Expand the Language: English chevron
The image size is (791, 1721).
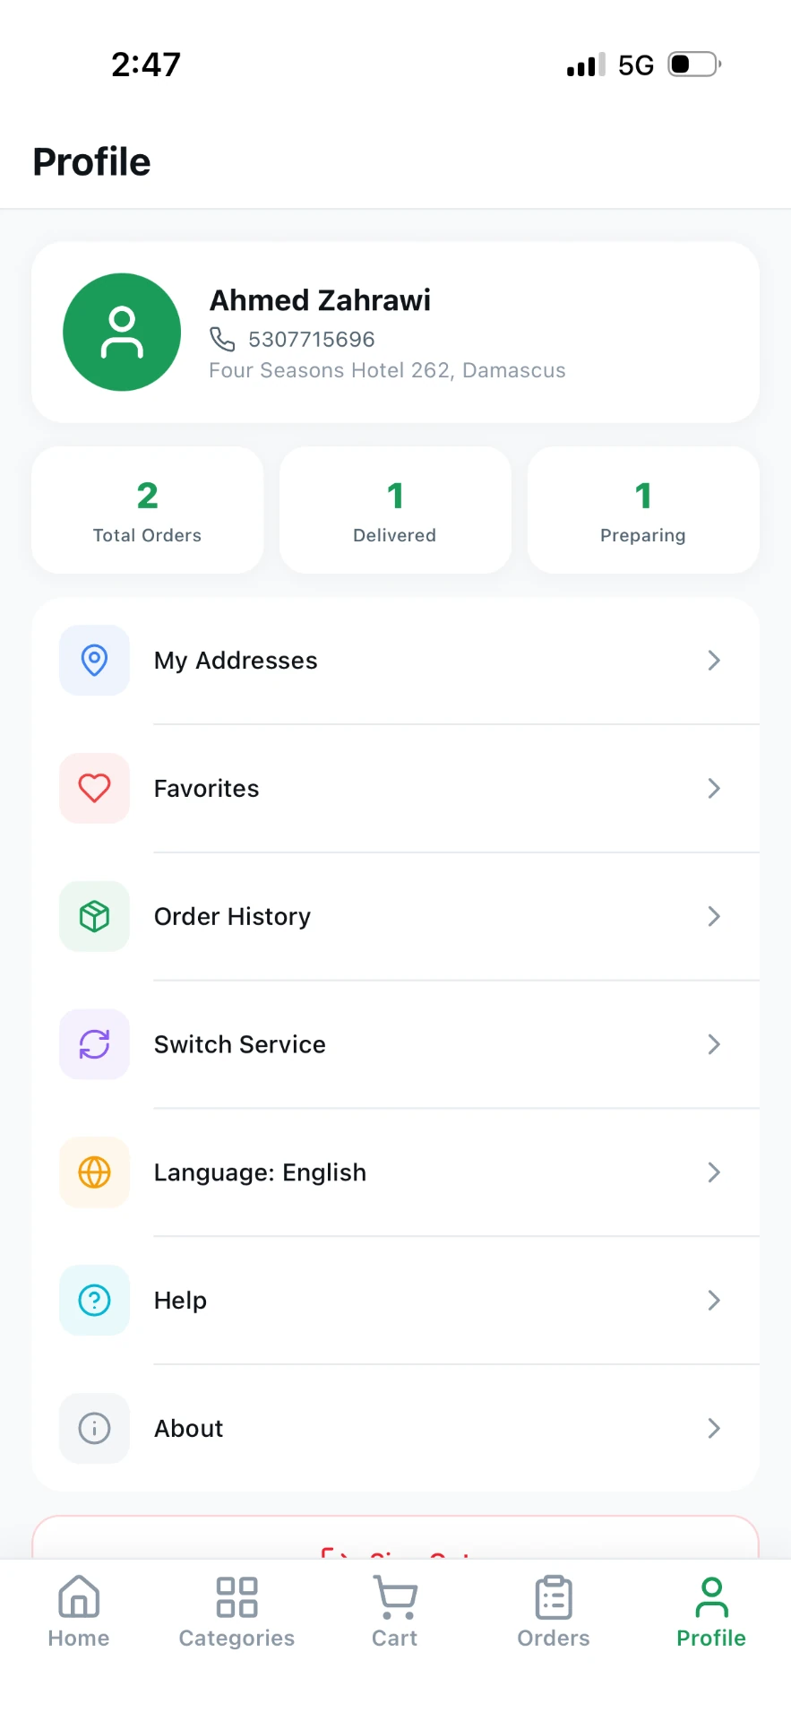pos(714,1172)
